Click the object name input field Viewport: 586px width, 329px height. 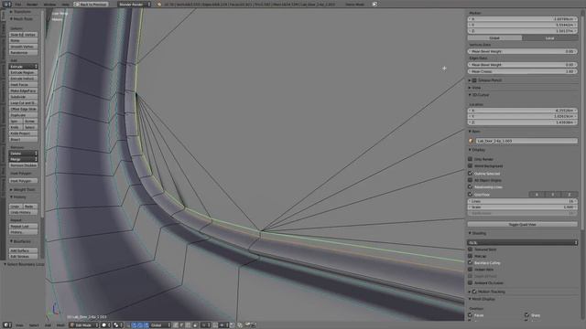point(526,141)
